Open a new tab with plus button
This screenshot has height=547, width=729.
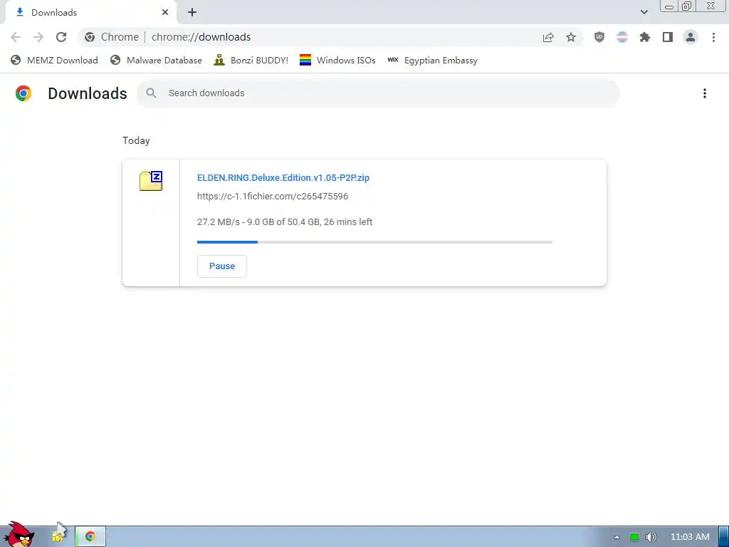pos(192,13)
